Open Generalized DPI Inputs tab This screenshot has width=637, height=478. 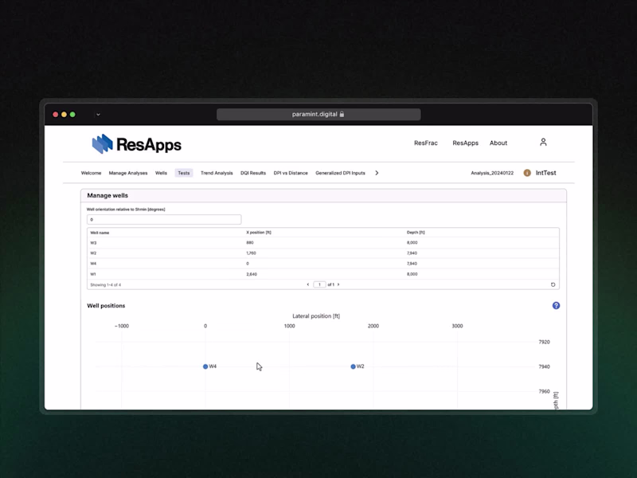coord(340,173)
